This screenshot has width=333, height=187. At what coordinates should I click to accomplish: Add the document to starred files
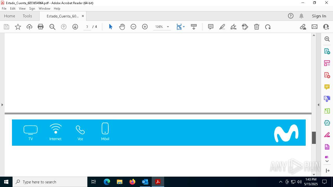[18, 27]
